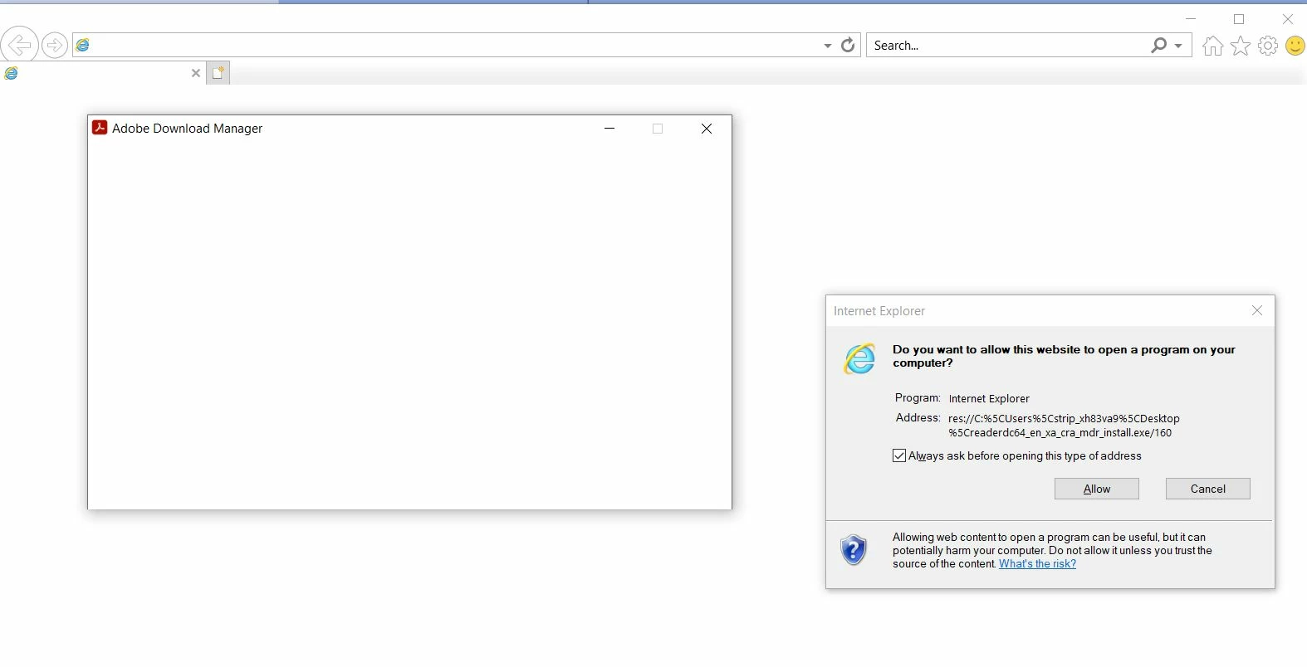Click the dialog question heading text

(1064, 356)
